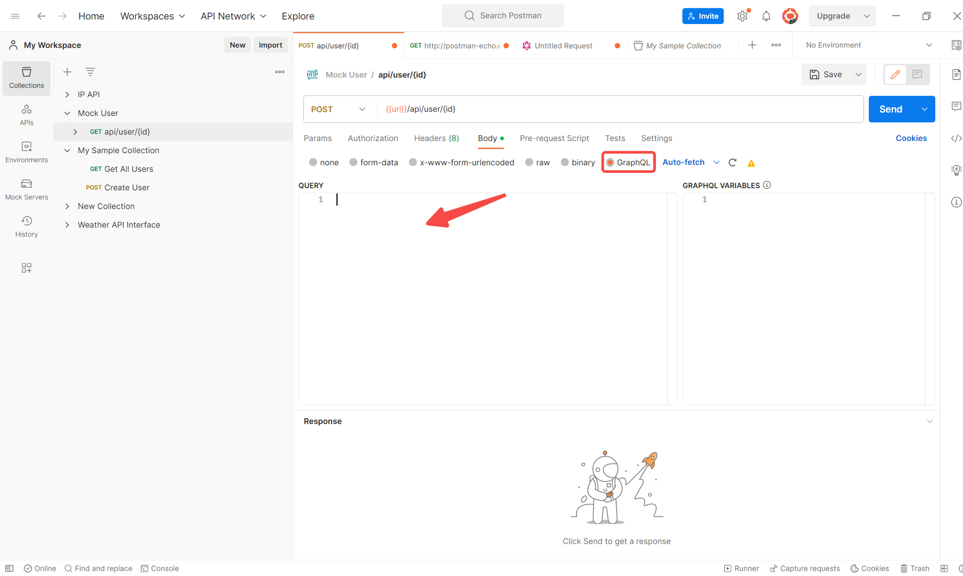Viewport: 963px width, 576px height.
Task: Select the x-www-form-urlencoded body type
Action: [x=413, y=162]
